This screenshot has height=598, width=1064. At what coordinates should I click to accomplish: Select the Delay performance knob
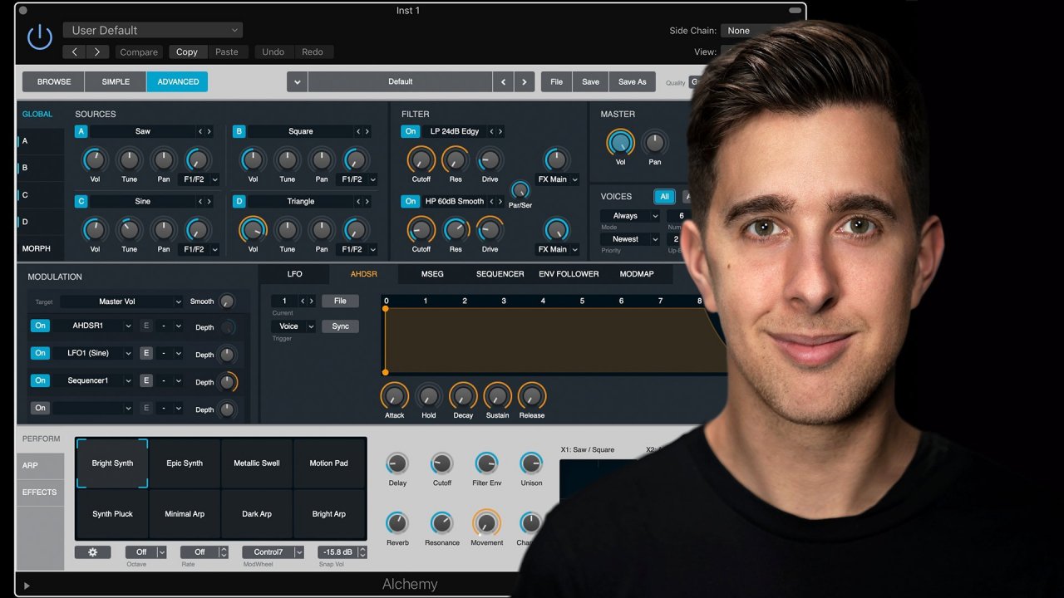point(397,465)
